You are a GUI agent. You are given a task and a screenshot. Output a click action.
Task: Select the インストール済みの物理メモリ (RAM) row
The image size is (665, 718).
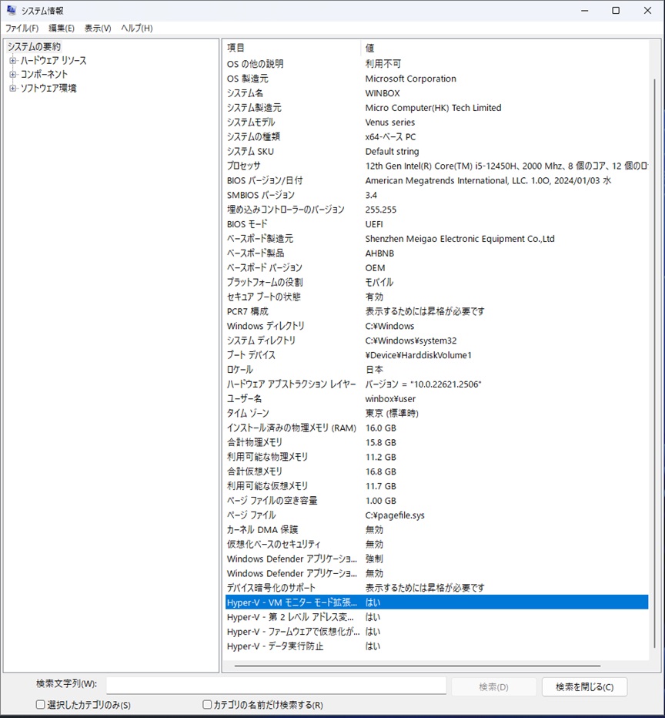(436, 428)
